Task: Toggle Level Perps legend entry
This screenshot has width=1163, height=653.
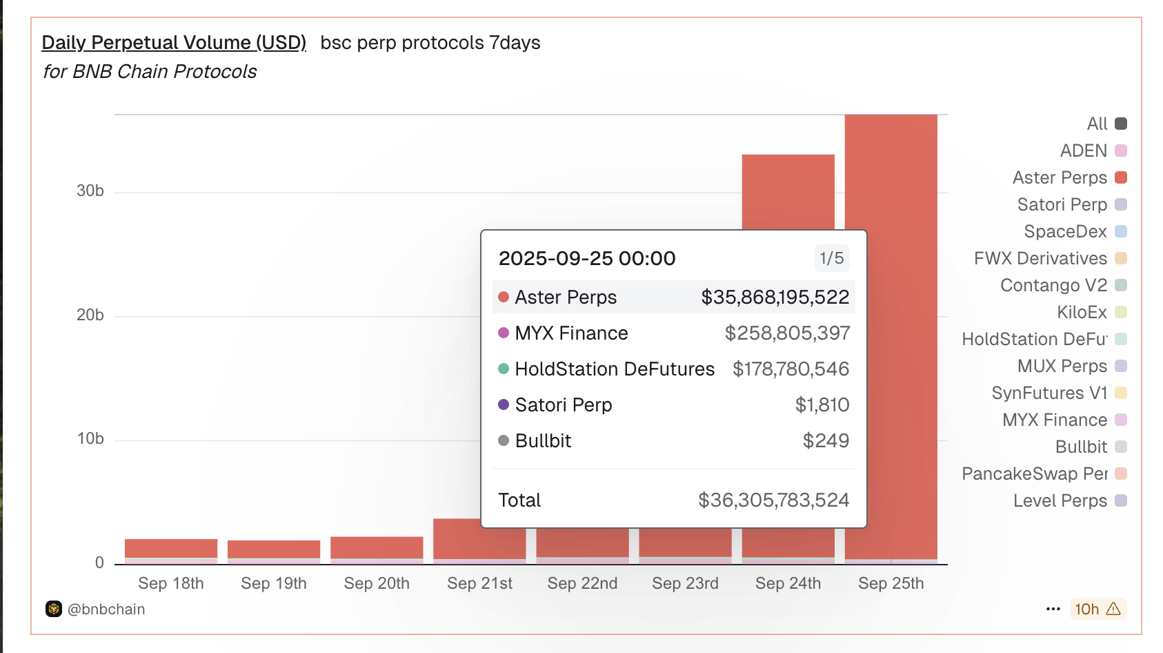Action: tap(1068, 500)
